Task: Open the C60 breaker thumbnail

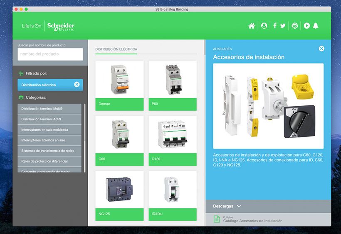Action: coord(119,134)
